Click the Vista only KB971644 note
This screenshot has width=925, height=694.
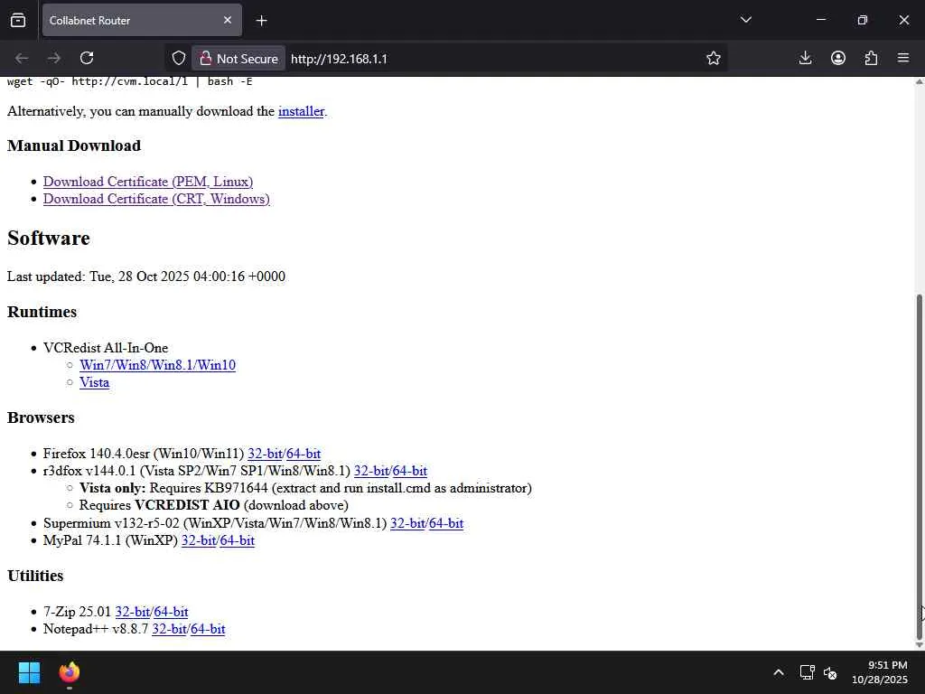(x=305, y=488)
